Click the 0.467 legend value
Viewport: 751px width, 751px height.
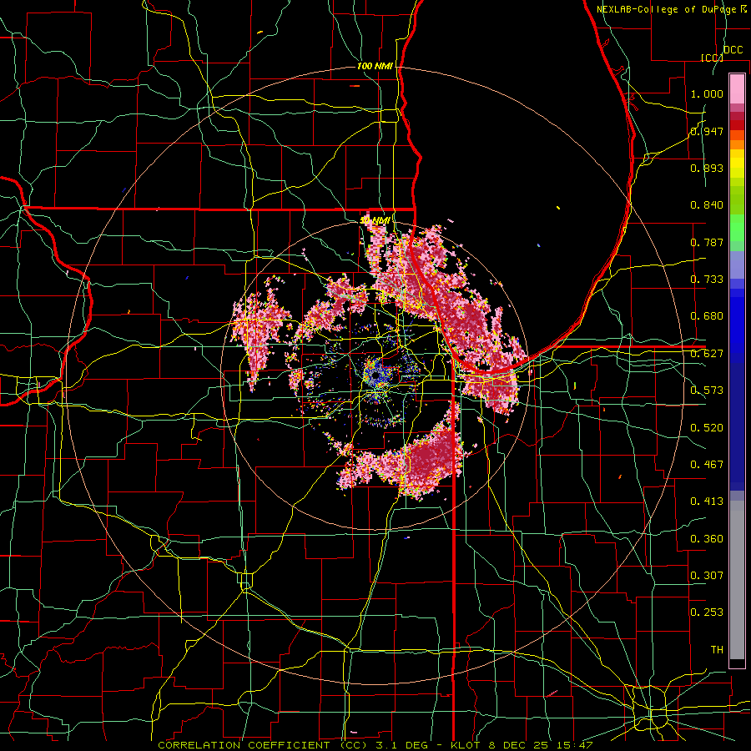point(707,465)
